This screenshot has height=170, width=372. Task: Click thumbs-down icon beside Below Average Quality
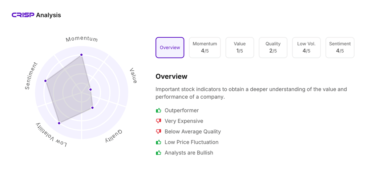(x=158, y=132)
